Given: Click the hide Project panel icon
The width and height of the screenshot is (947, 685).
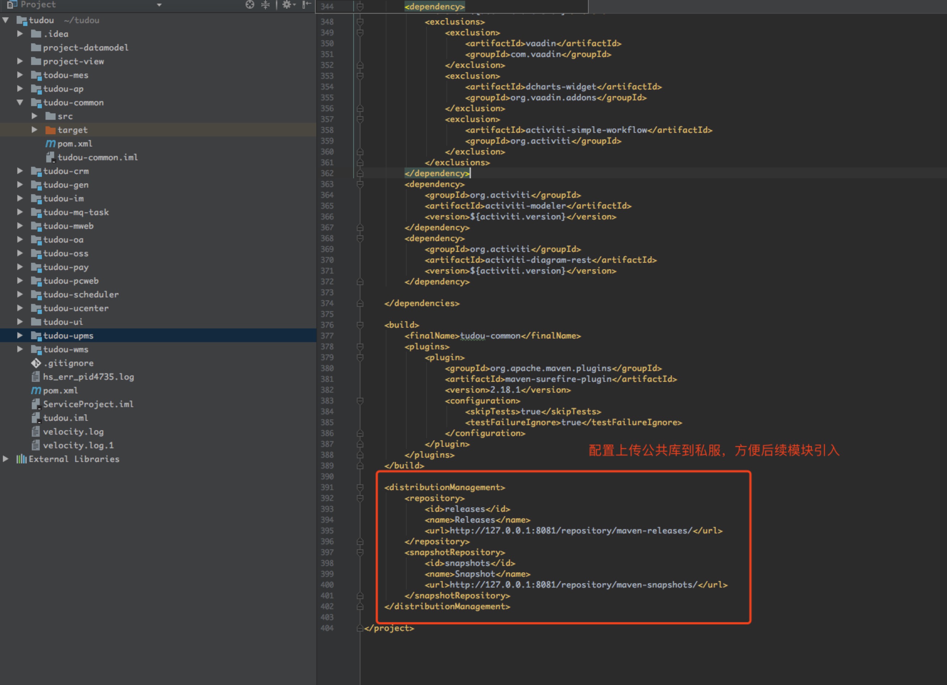Looking at the screenshot, I should pyautogui.click(x=307, y=5).
